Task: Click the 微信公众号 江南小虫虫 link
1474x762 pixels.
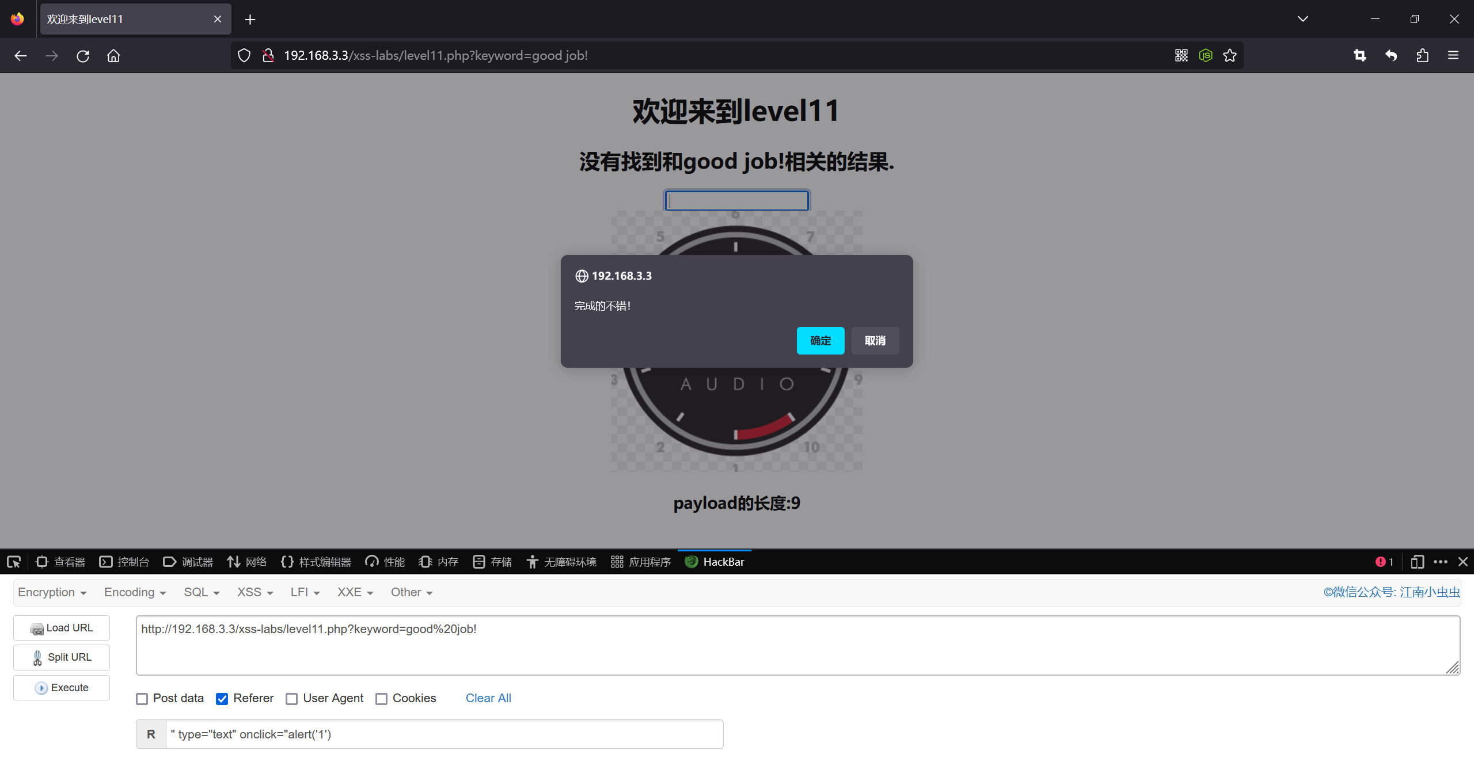Action: pyautogui.click(x=1392, y=592)
